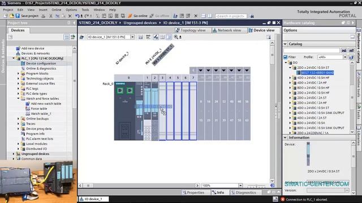Click the Save project button
This screenshot has width=362, height=203.
(27, 16)
